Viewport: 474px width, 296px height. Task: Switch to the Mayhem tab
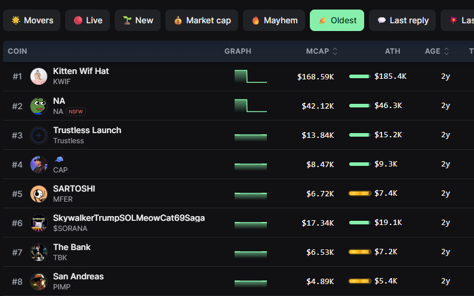pos(274,20)
